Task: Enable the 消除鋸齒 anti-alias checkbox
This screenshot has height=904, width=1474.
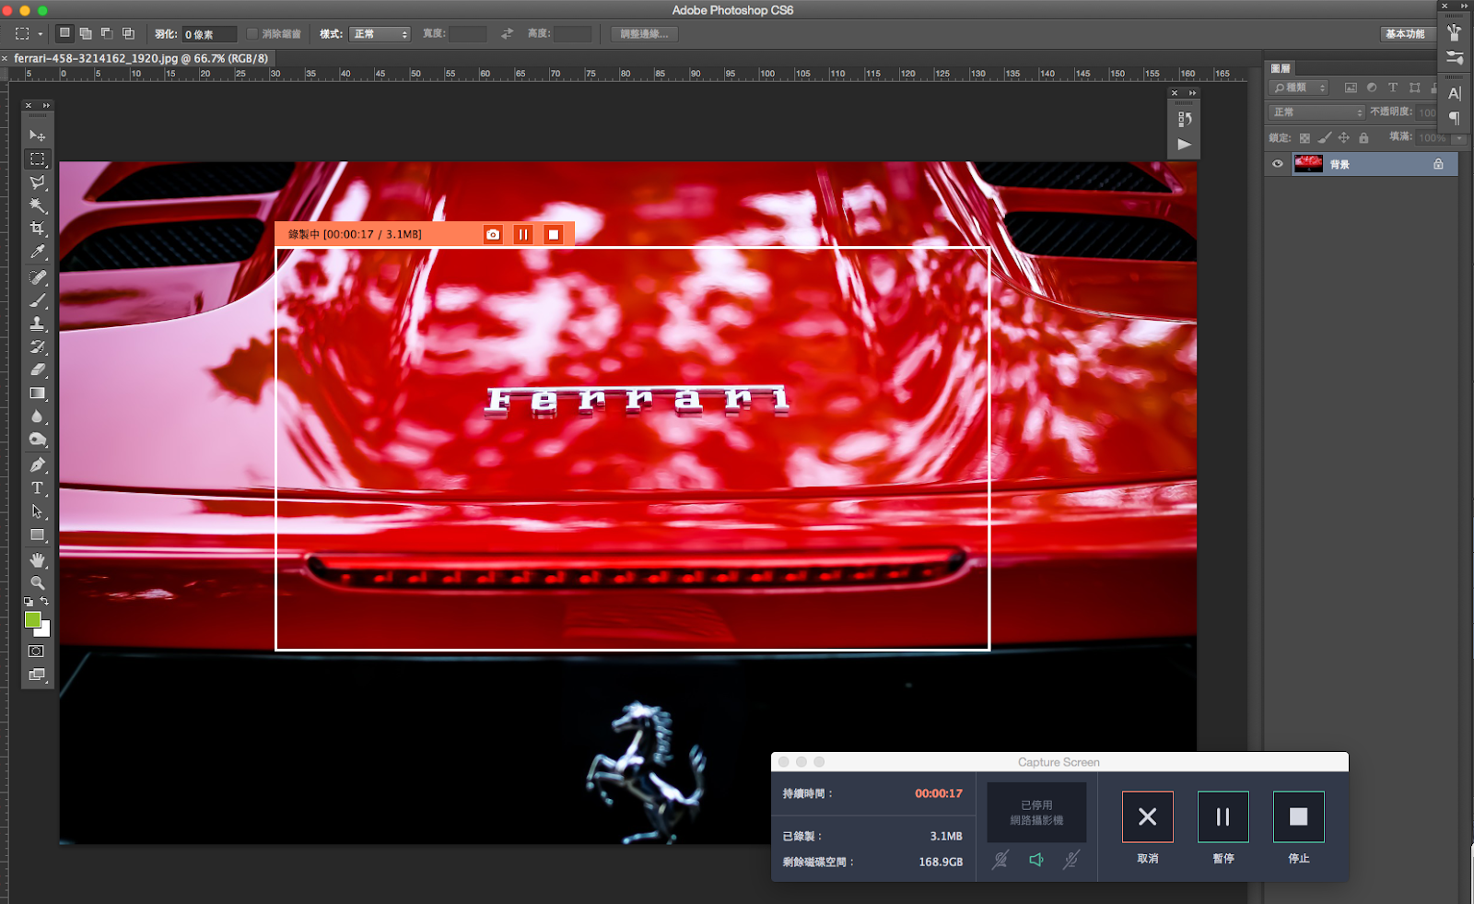Action: (x=252, y=34)
